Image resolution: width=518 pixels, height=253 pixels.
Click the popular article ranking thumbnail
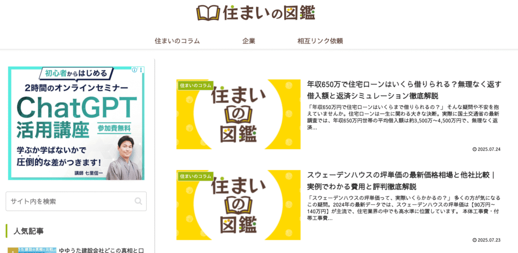32,250
